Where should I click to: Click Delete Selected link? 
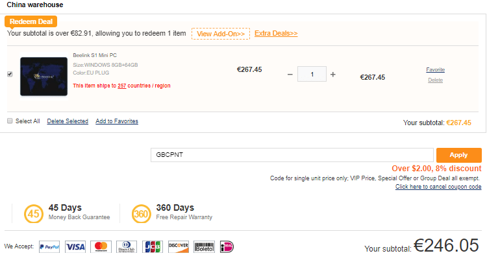68,121
